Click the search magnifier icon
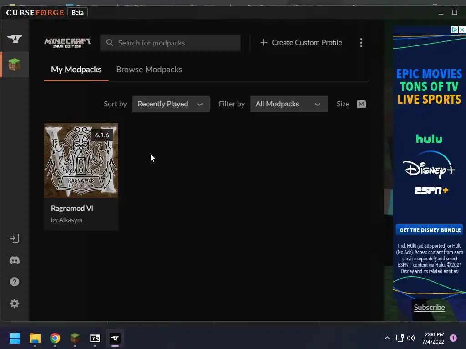Viewport: 466px width, 349px height. pyautogui.click(x=110, y=43)
